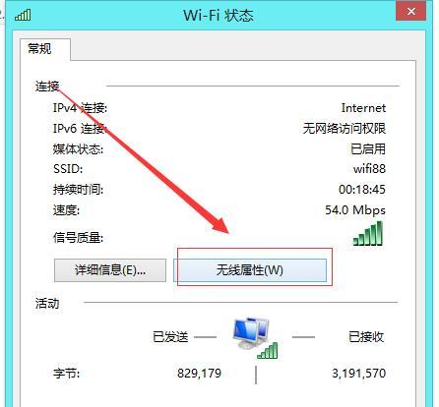This screenshot has width=439, height=407.
Task: Open 详细信息(E)... button
Action: coord(110,270)
